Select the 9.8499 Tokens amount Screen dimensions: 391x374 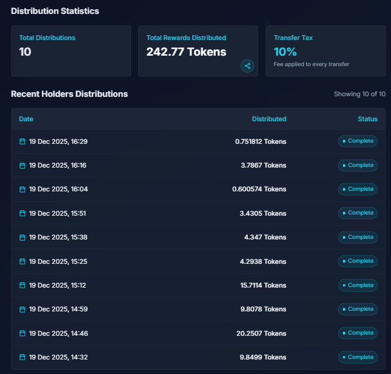[263, 358]
